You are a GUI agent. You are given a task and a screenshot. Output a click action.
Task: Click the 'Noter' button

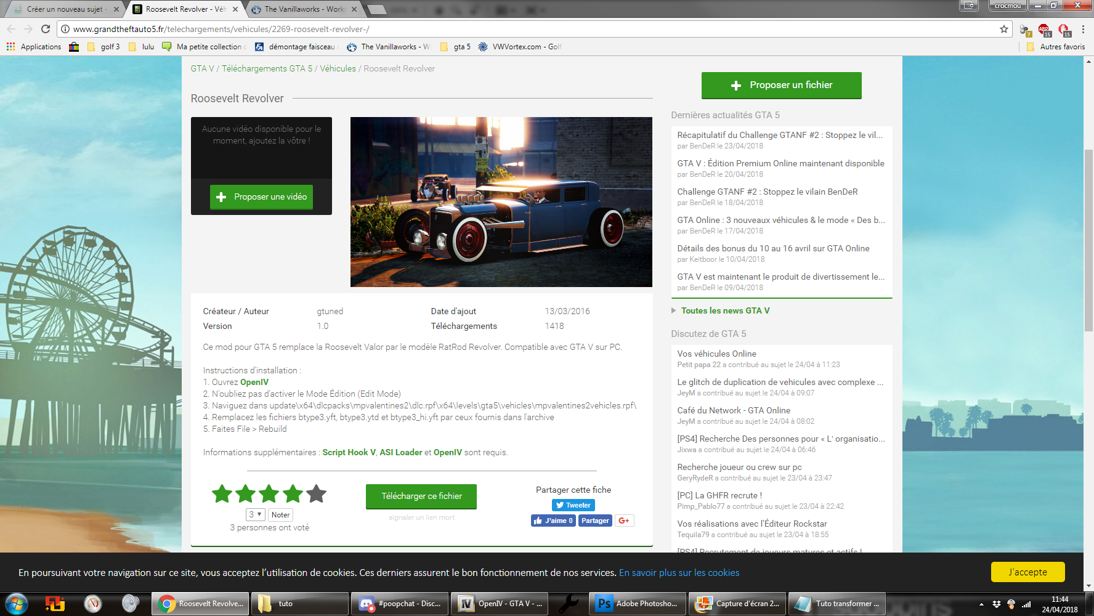(280, 515)
